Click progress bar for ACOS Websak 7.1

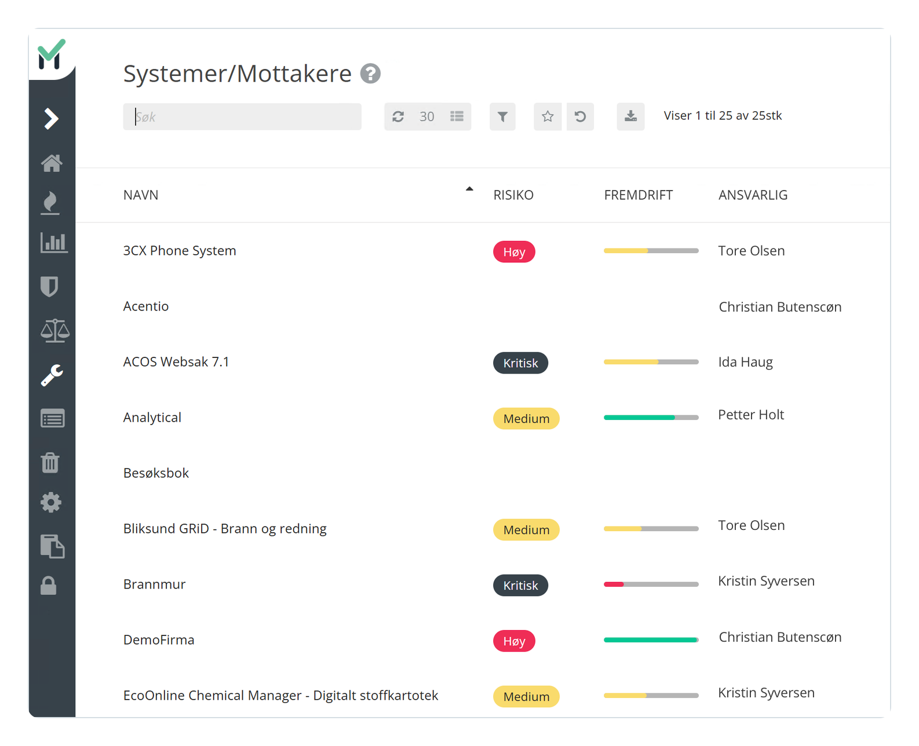point(651,362)
